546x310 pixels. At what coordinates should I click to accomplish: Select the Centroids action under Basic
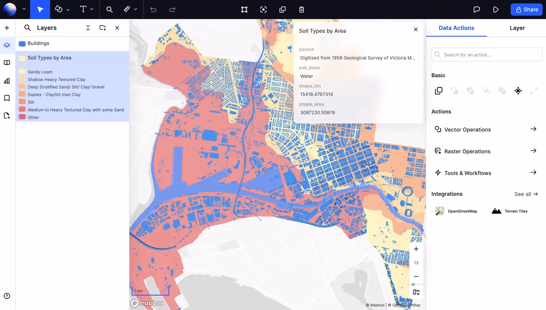tap(518, 91)
